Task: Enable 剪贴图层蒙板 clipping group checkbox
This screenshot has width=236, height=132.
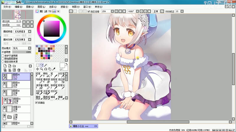Action: pos(3,59)
